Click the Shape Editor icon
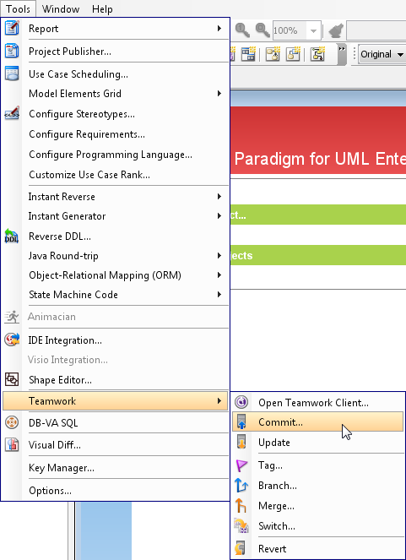The height and width of the screenshot is (560, 406). [x=12, y=379]
